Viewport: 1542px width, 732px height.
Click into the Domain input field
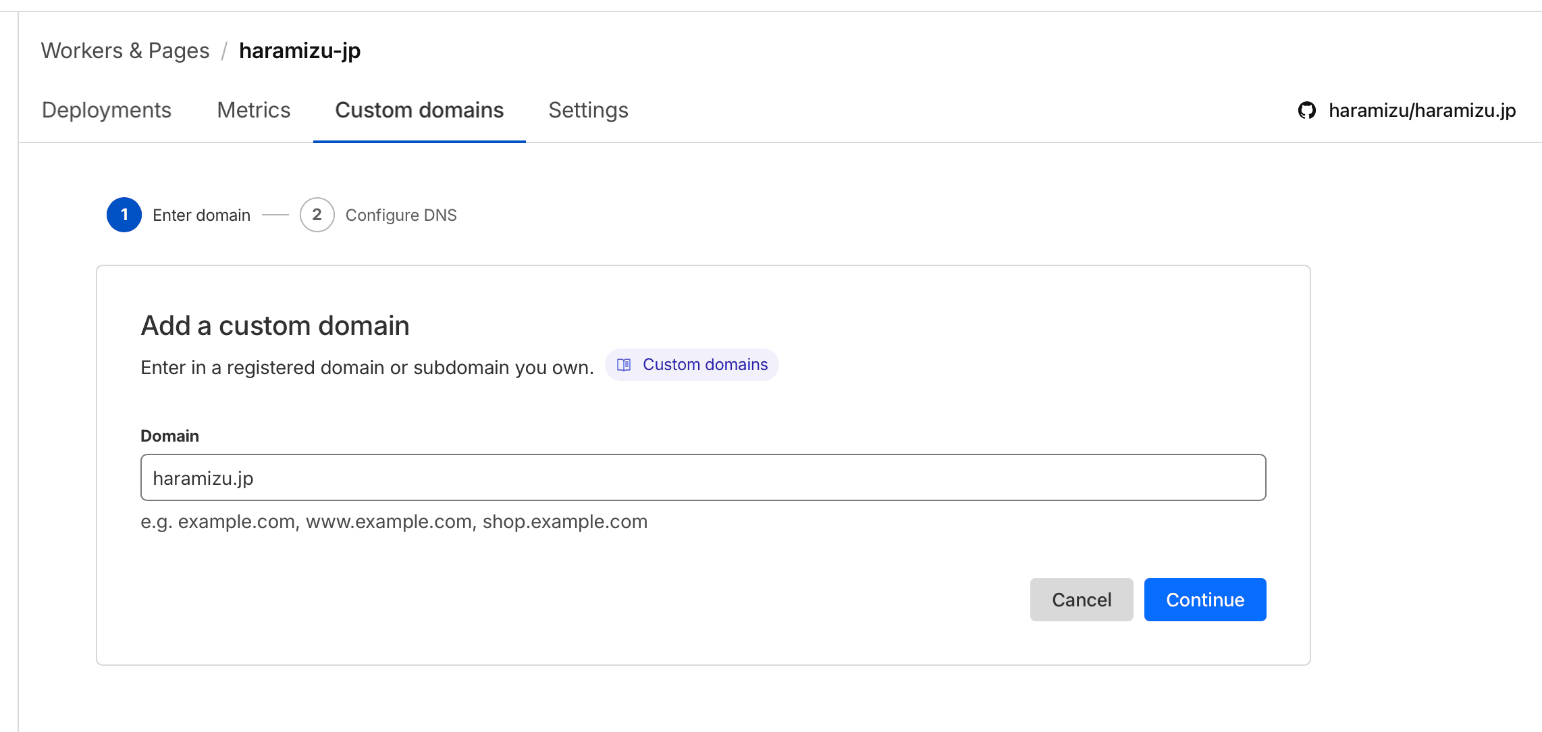703,477
